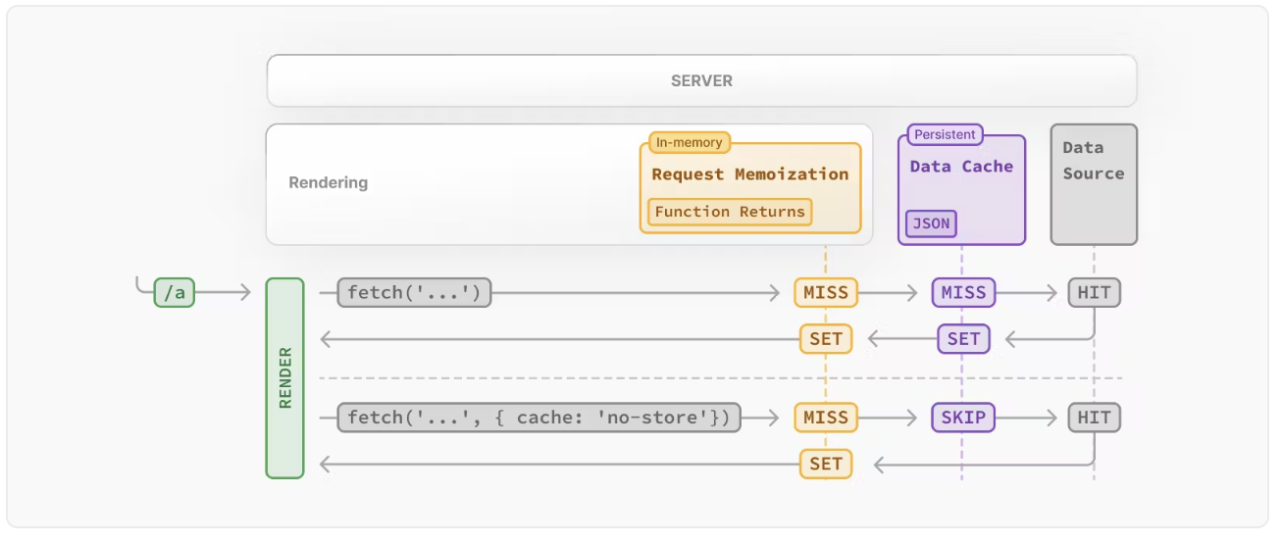Click the orange SET beside purple SET
The image size is (1281, 543).
click(x=826, y=339)
